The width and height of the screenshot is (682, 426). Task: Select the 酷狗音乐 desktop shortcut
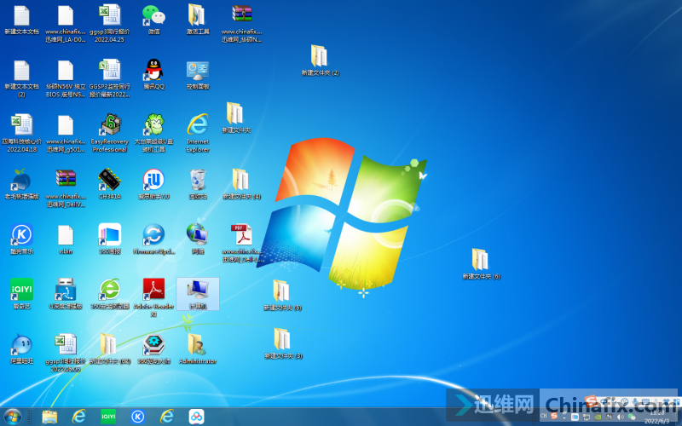coord(22,239)
